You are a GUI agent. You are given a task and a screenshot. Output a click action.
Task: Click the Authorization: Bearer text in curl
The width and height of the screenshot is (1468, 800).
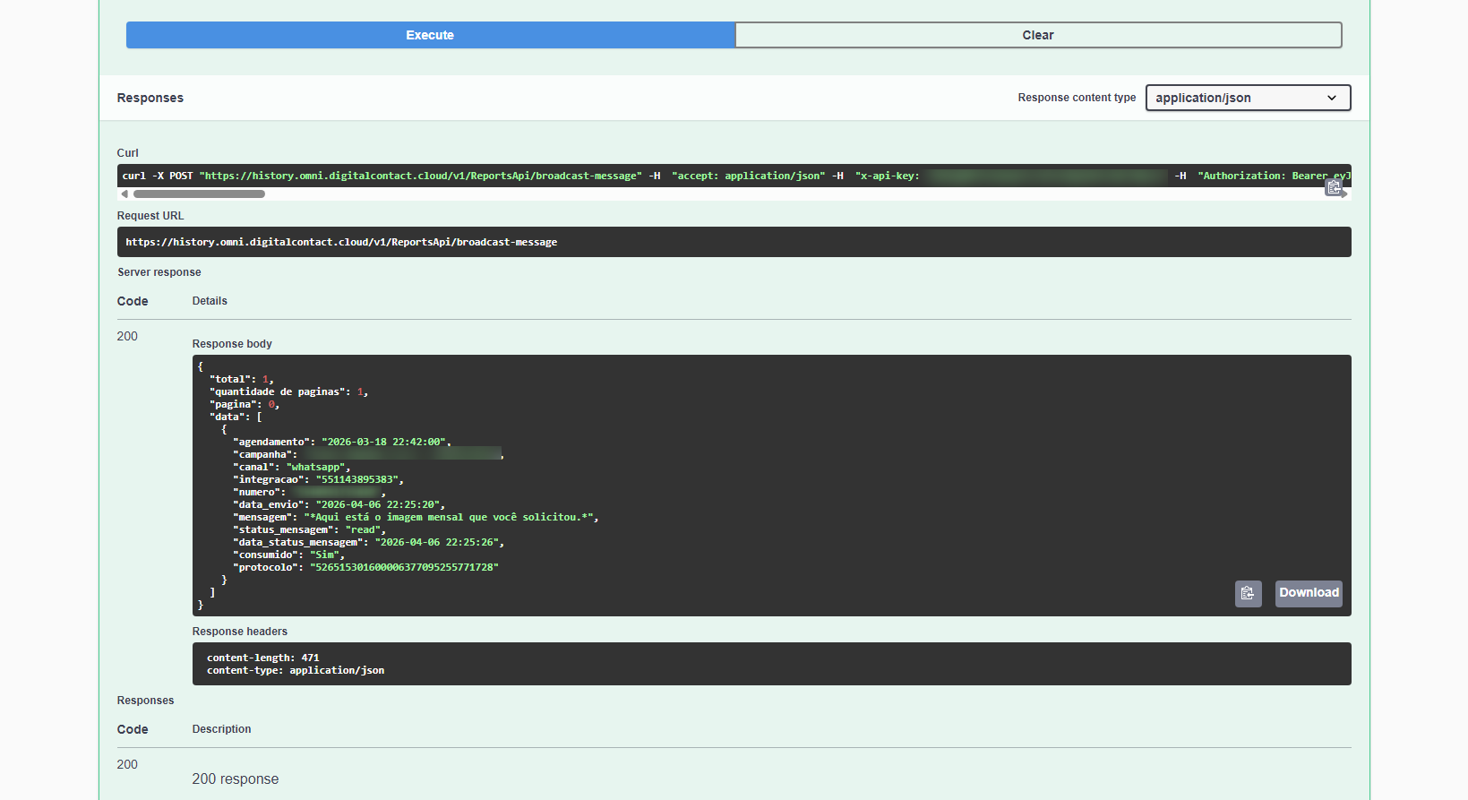coord(1274,176)
